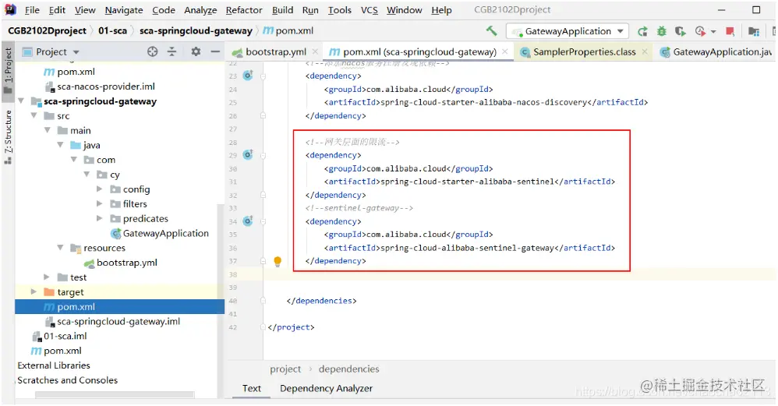Click the green Run icon
The width and height of the screenshot is (778, 406).
click(x=642, y=31)
